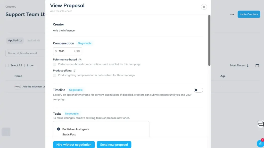Click the Impact logo avatar for Arie
The width and height of the screenshot is (264, 148).
17,87
